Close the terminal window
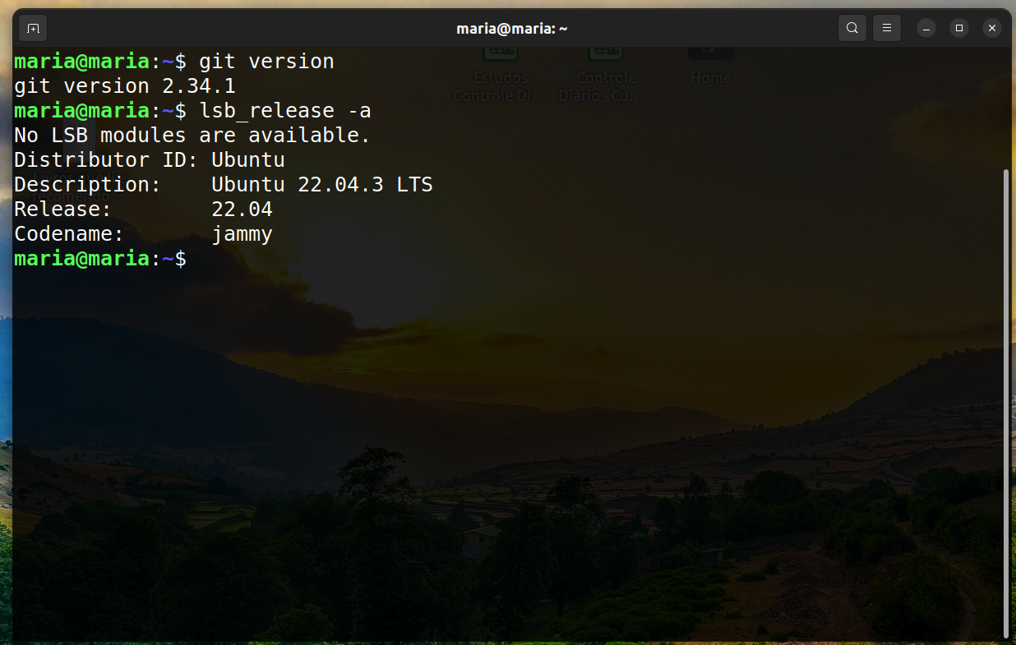 992,29
